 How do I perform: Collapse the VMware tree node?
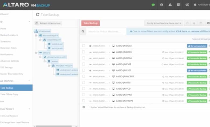point(36,53)
